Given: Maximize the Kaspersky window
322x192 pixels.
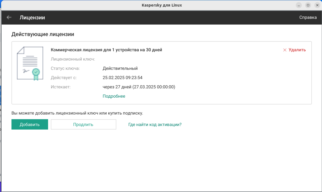Looking at the screenshot, I should pos(308,5).
